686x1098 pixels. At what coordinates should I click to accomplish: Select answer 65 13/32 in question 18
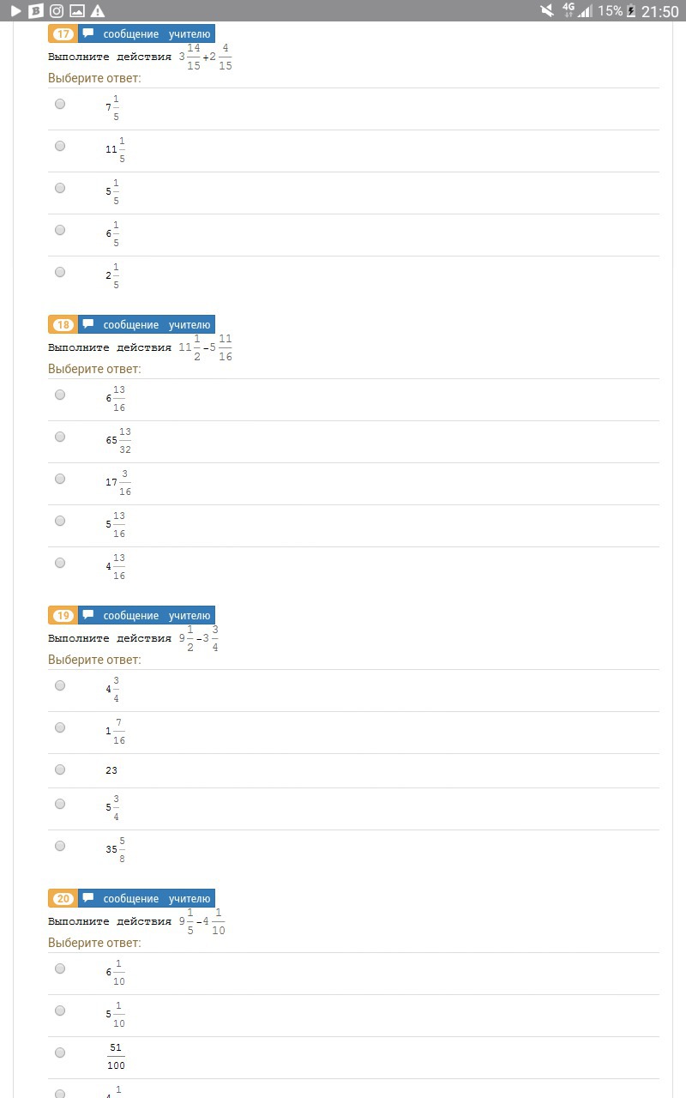pos(60,437)
